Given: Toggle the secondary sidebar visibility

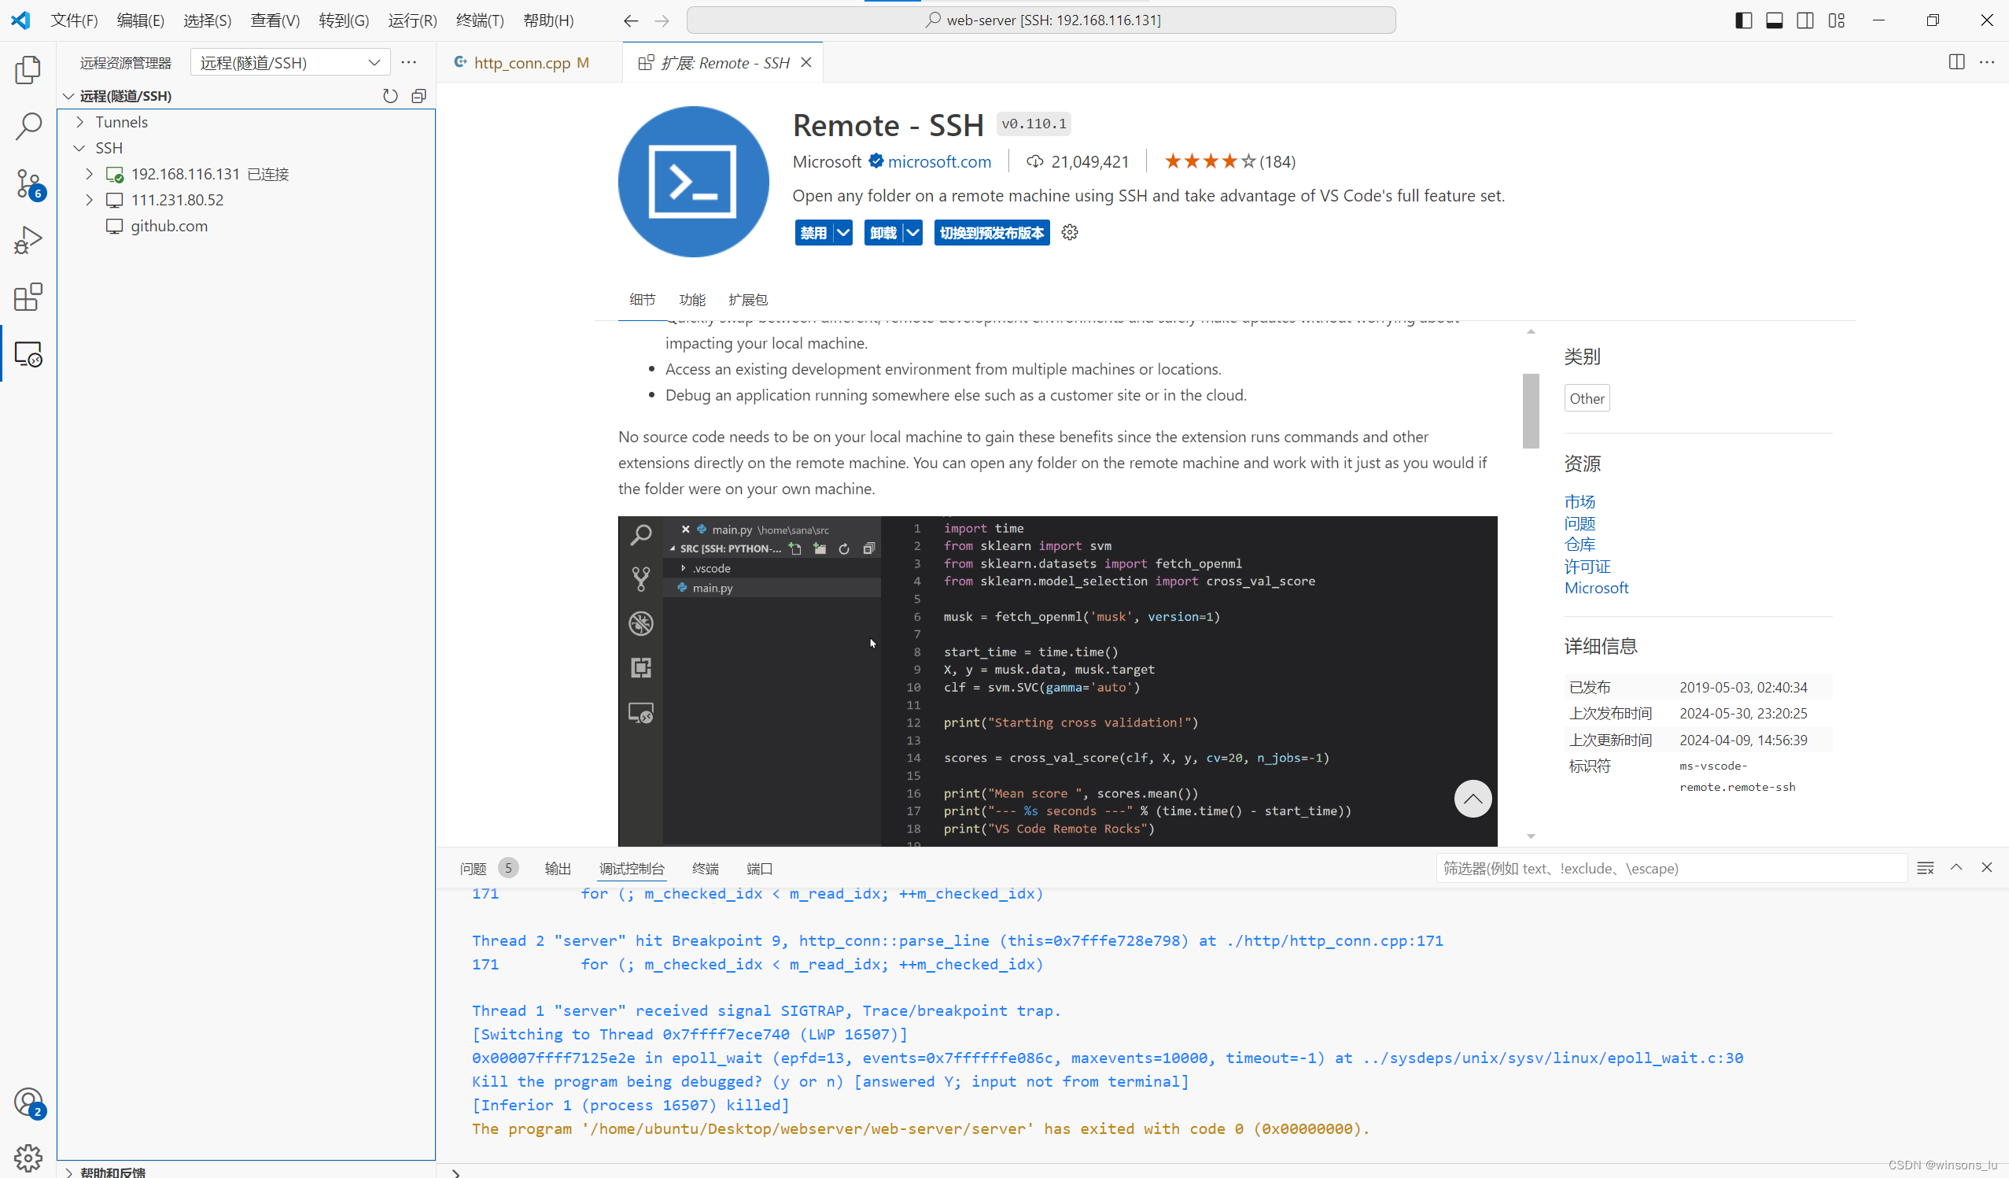Looking at the screenshot, I should pyautogui.click(x=1804, y=20).
